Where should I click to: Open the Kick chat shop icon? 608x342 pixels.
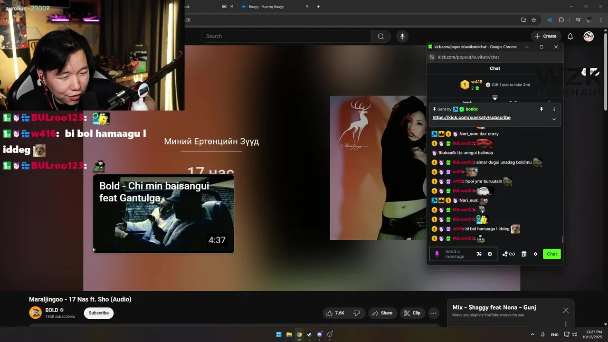pos(524,254)
